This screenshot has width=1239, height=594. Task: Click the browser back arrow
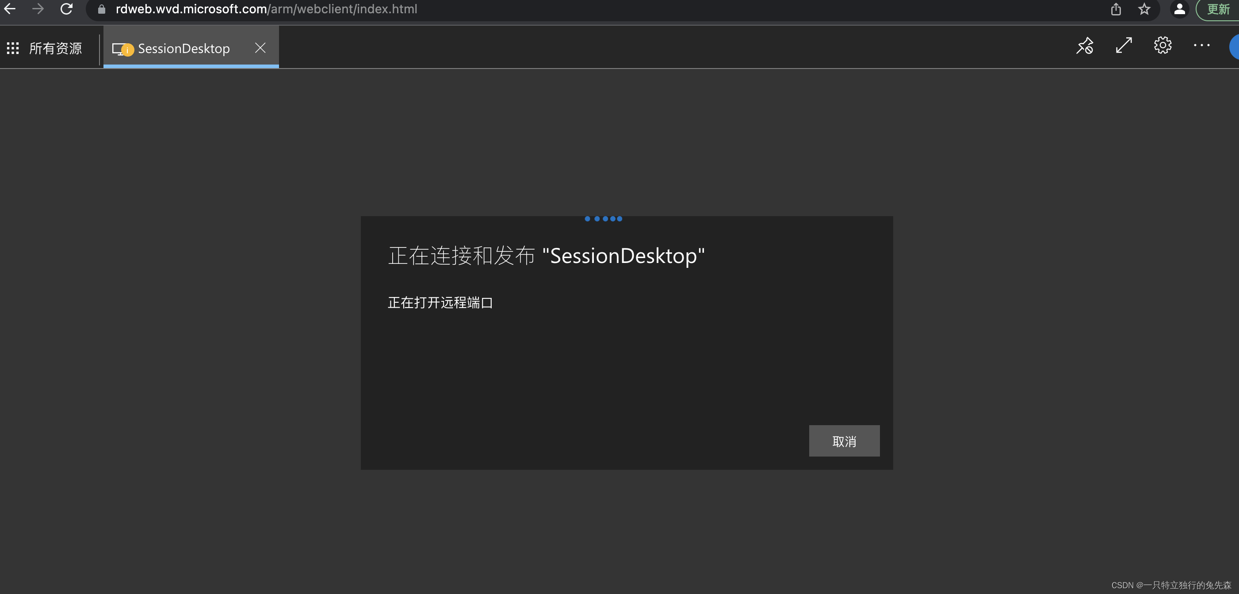10,9
